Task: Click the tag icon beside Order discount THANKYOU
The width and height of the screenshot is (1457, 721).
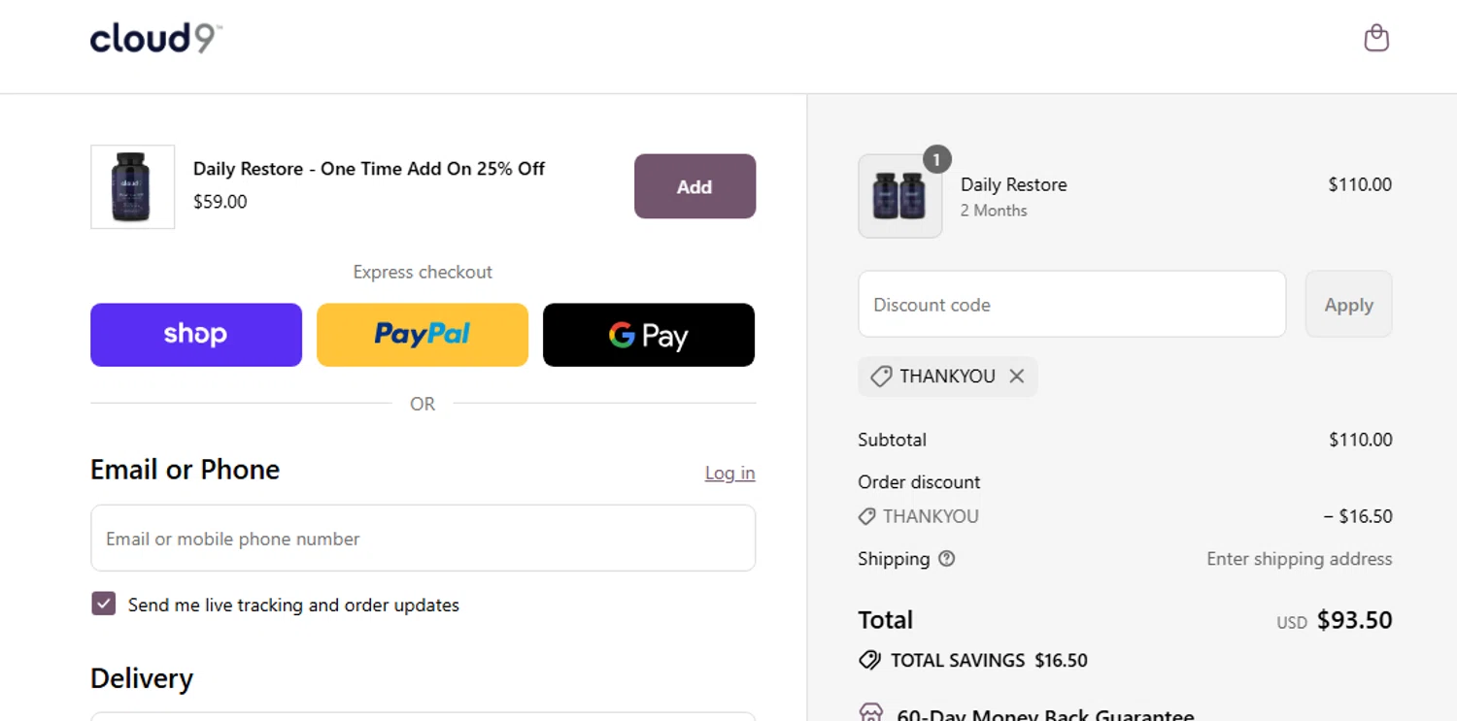Action: pyautogui.click(x=867, y=517)
